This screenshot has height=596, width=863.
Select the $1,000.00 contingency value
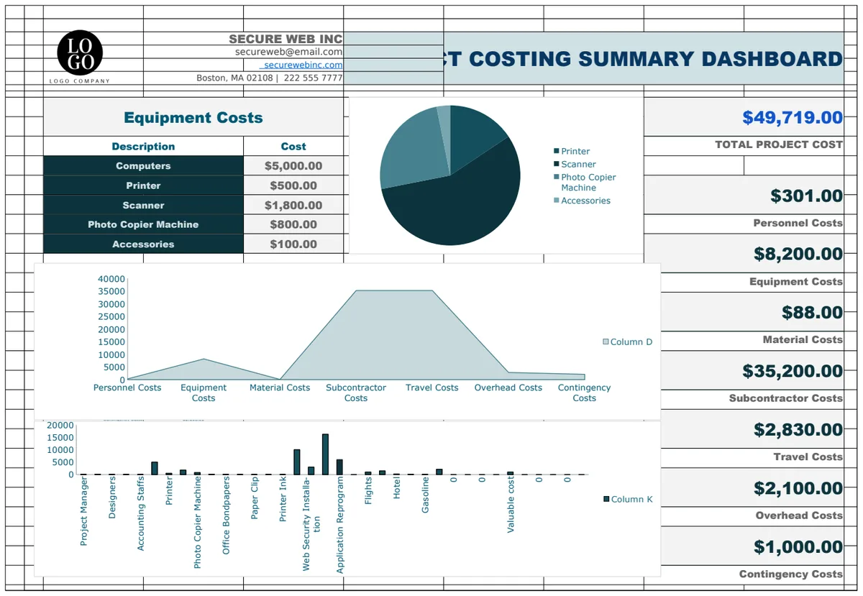(798, 547)
